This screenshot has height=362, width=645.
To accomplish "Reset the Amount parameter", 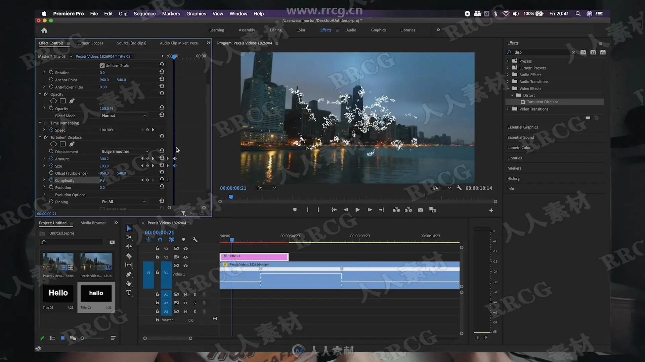I will (x=162, y=158).
